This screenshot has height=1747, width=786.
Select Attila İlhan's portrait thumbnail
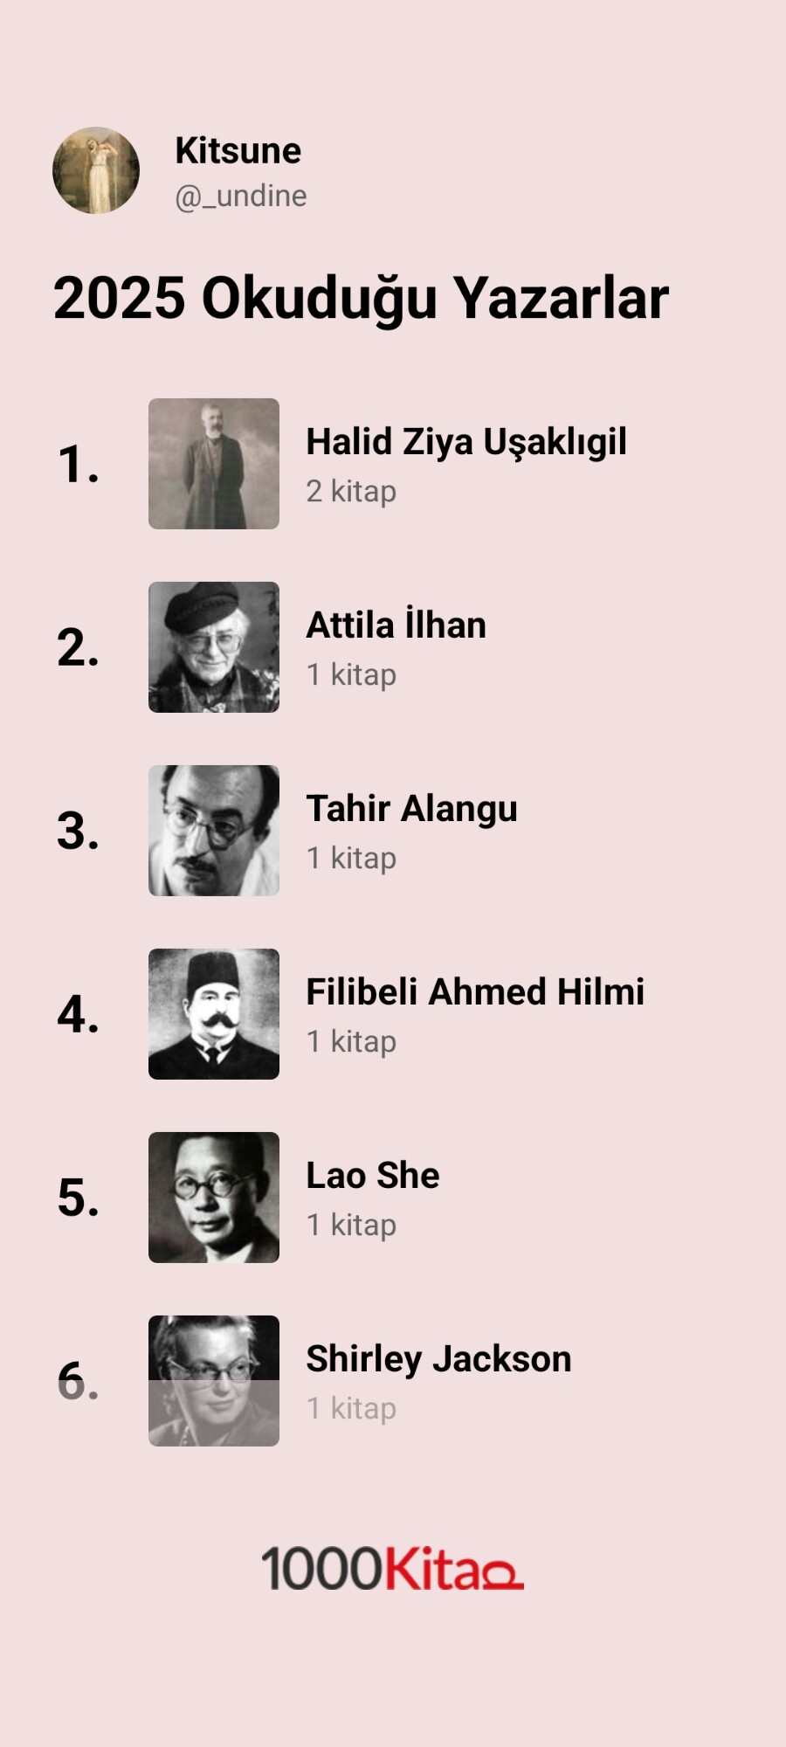214,647
